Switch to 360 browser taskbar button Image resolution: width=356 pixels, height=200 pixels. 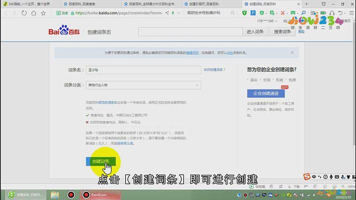(26, 195)
